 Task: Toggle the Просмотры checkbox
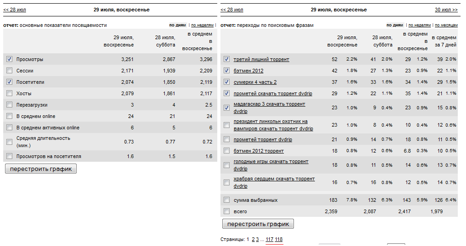pos(10,59)
